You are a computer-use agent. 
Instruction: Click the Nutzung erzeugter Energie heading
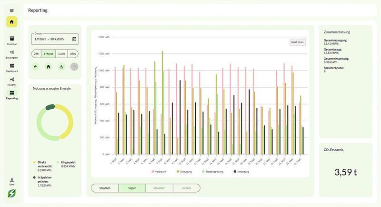(x=52, y=89)
